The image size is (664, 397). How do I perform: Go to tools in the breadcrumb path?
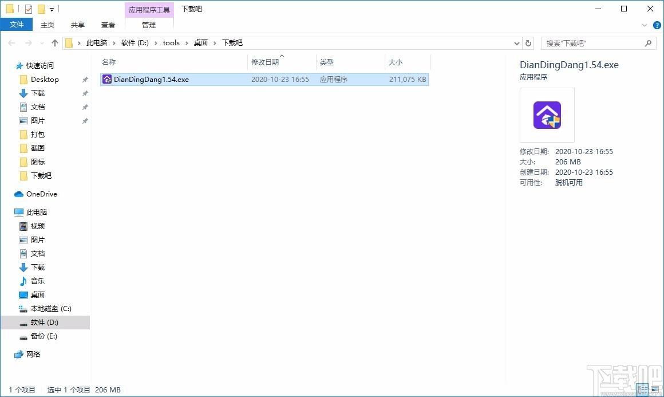click(171, 43)
